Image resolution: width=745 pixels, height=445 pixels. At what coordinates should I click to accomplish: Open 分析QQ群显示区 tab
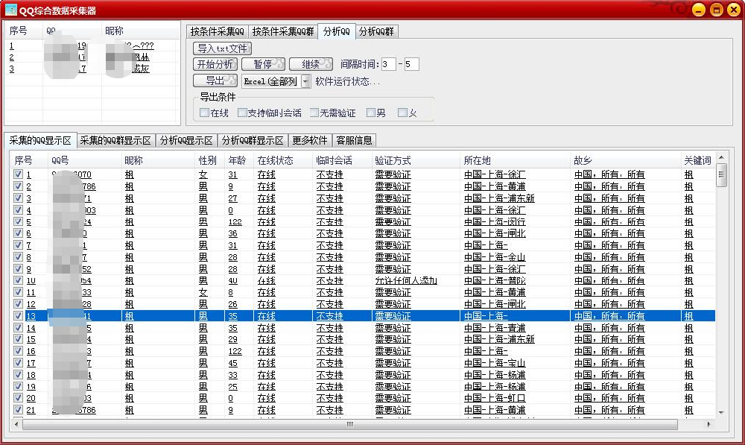[253, 140]
